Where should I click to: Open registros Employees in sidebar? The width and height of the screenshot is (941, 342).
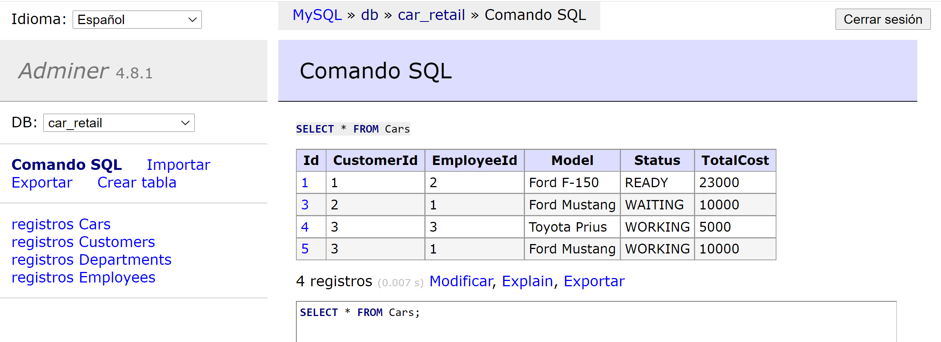click(83, 277)
